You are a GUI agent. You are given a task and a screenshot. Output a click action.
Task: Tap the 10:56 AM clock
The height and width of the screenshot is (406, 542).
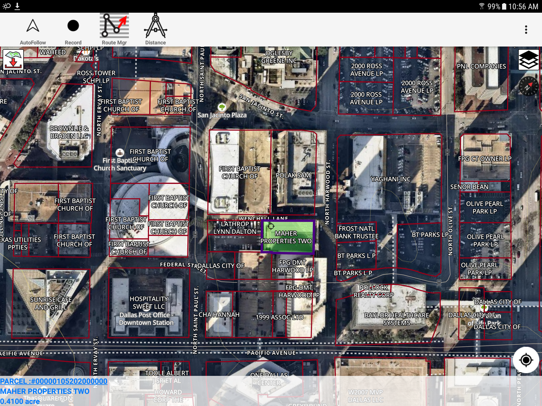click(523, 6)
